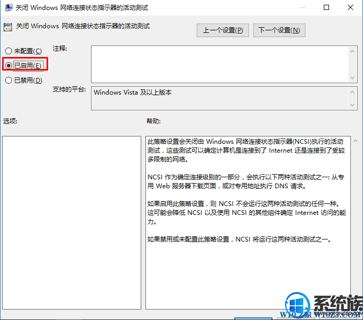The image size is (363, 320).
Task: Click the policy icon beside the heading
Action: tap(8, 27)
